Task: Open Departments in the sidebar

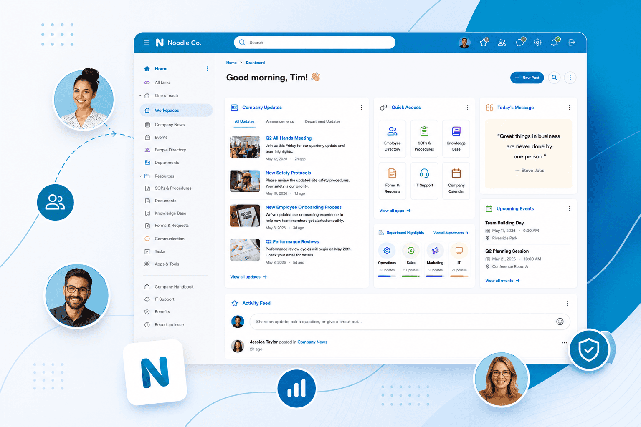Action: [x=167, y=163]
